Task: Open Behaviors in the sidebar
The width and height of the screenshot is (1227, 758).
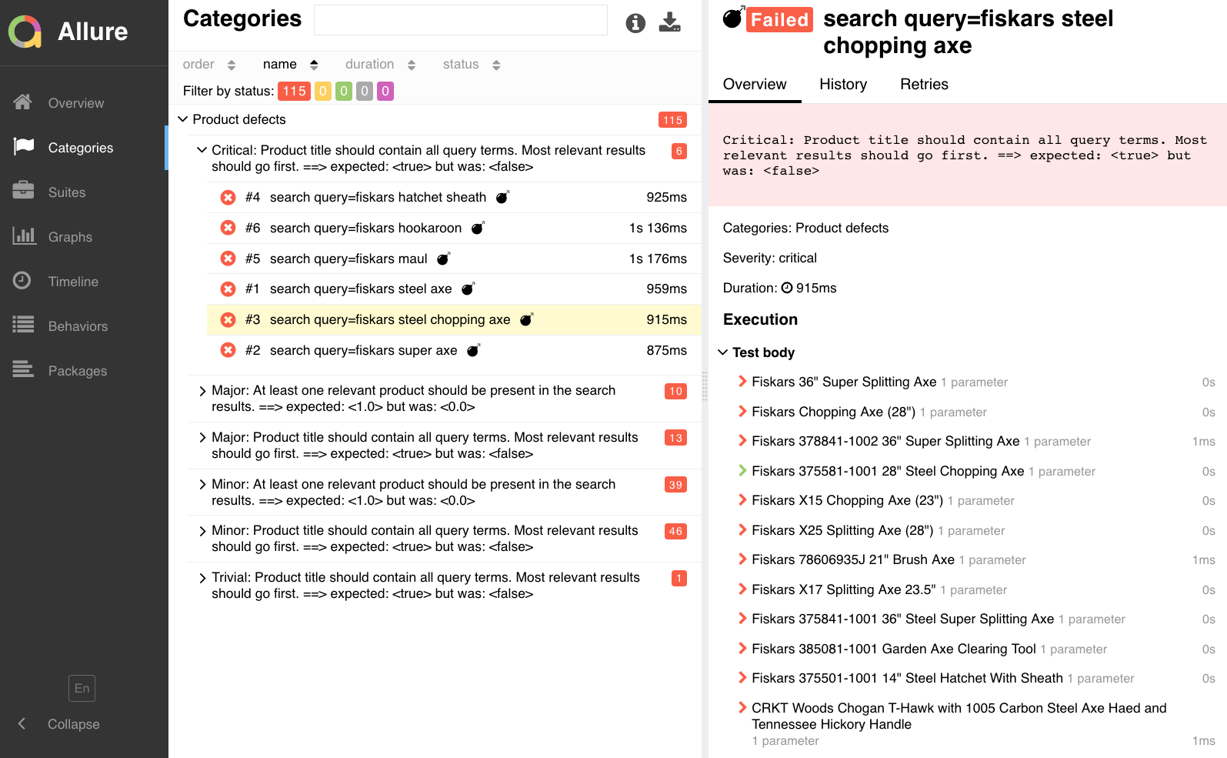Action: point(77,326)
